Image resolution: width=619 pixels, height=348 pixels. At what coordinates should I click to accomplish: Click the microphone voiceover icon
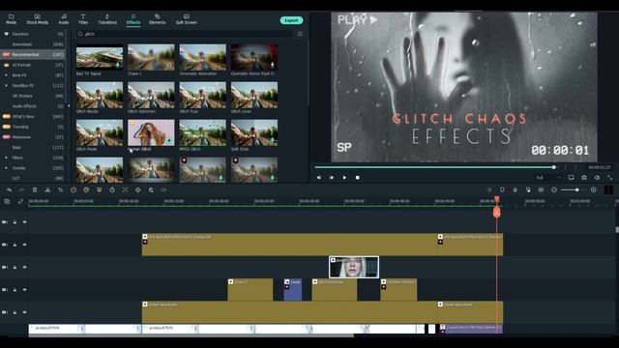coord(516,190)
